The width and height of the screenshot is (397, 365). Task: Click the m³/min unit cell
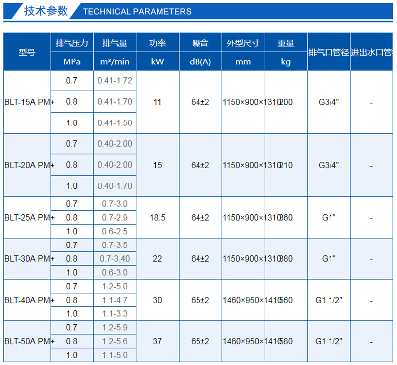[115, 61]
